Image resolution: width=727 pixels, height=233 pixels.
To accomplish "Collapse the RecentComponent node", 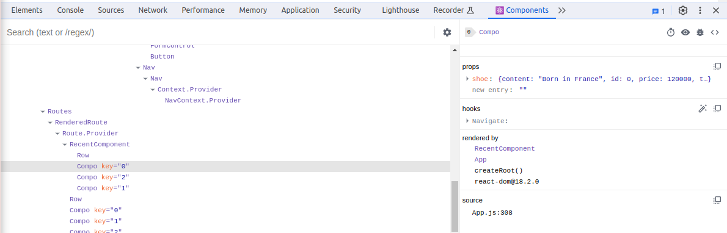I will click(65, 145).
